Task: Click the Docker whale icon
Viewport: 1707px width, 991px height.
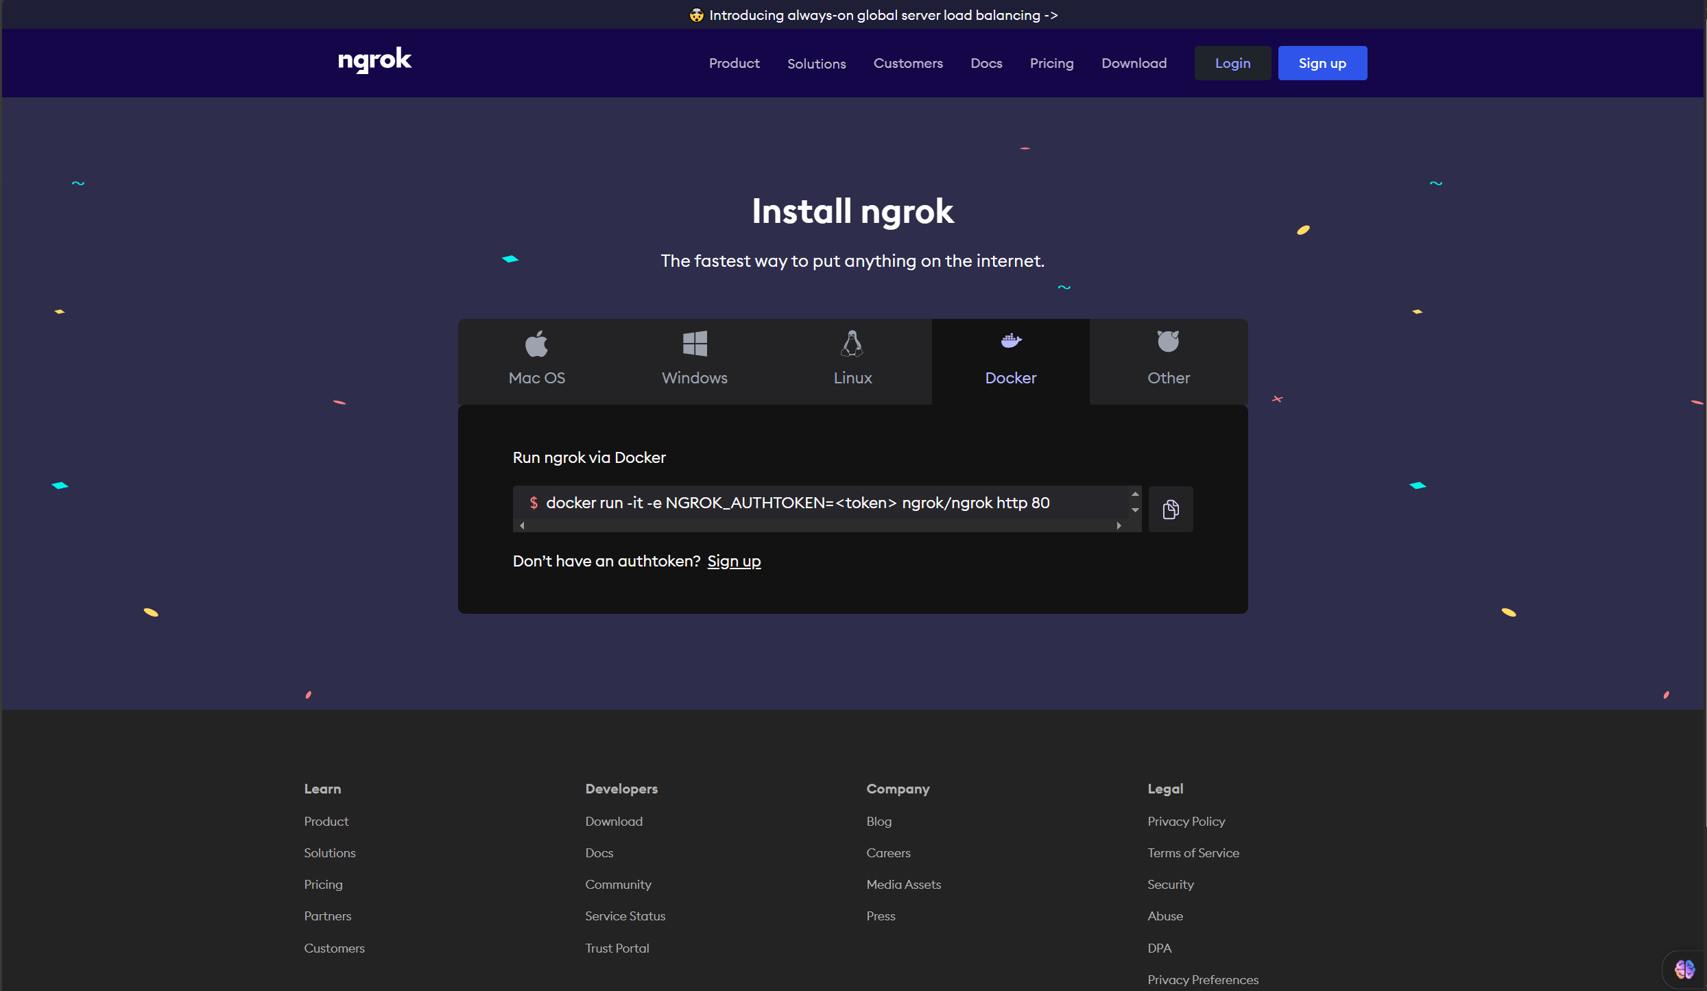Action: [x=1010, y=341]
